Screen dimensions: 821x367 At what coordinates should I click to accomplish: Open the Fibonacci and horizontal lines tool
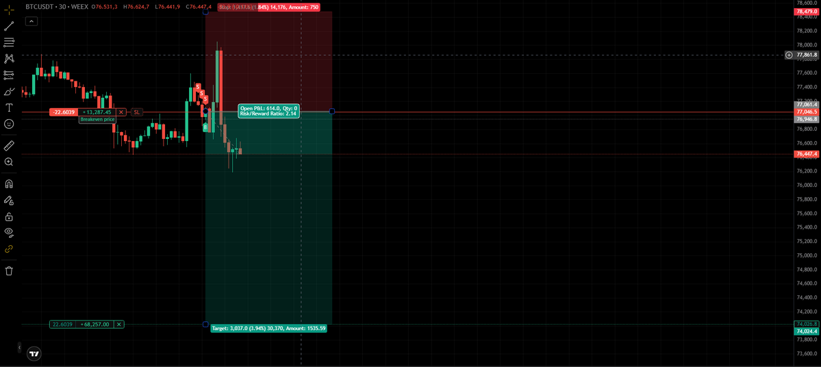coord(9,42)
